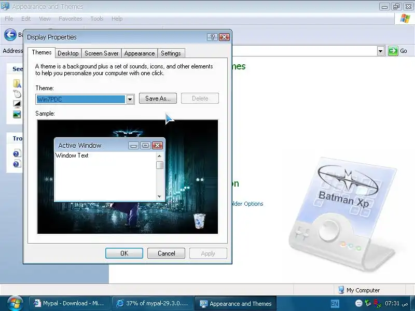Screen dimensions: 415x311
Task: Click the sample window scrollbar up arrow
Action: pos(159,156)
